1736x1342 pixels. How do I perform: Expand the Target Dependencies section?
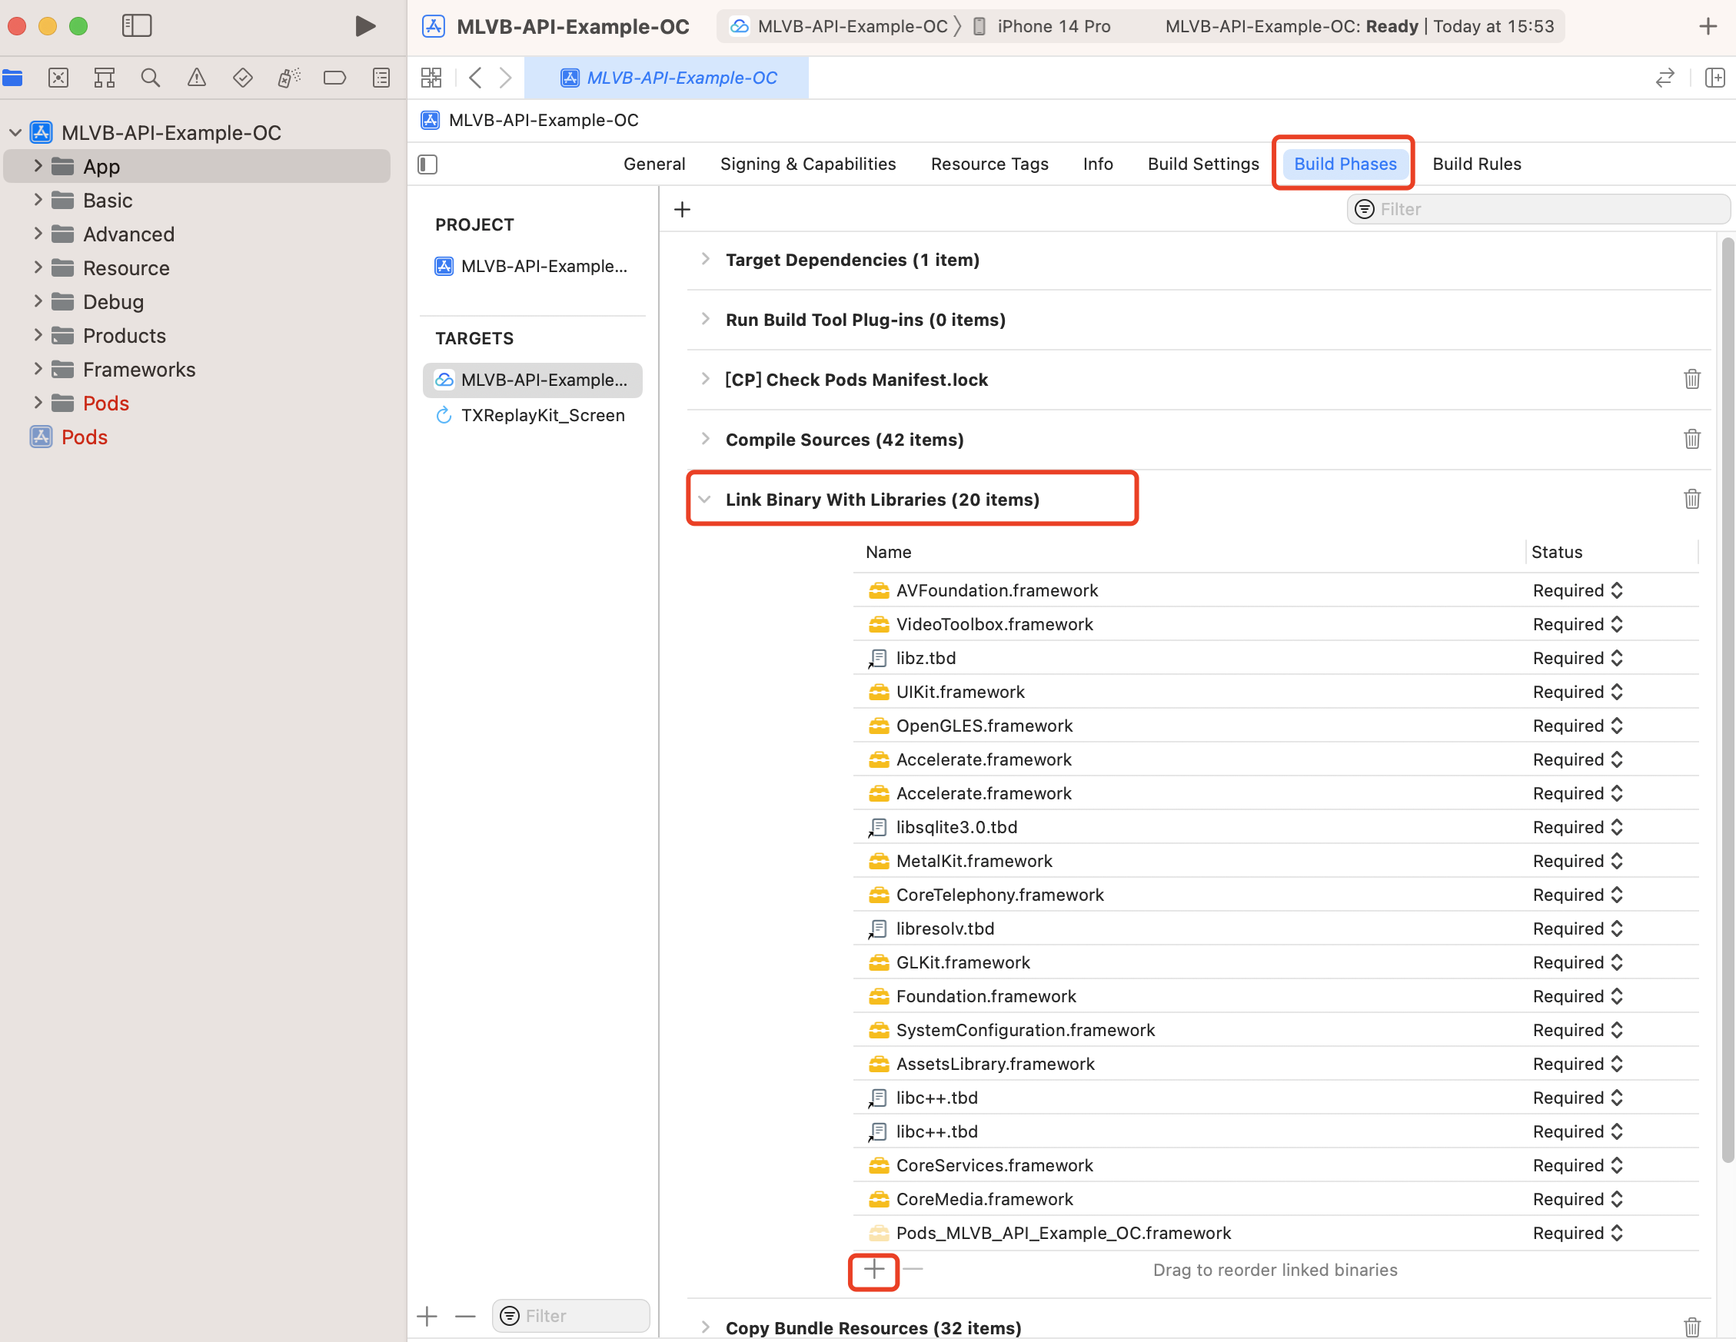[705, 260]
